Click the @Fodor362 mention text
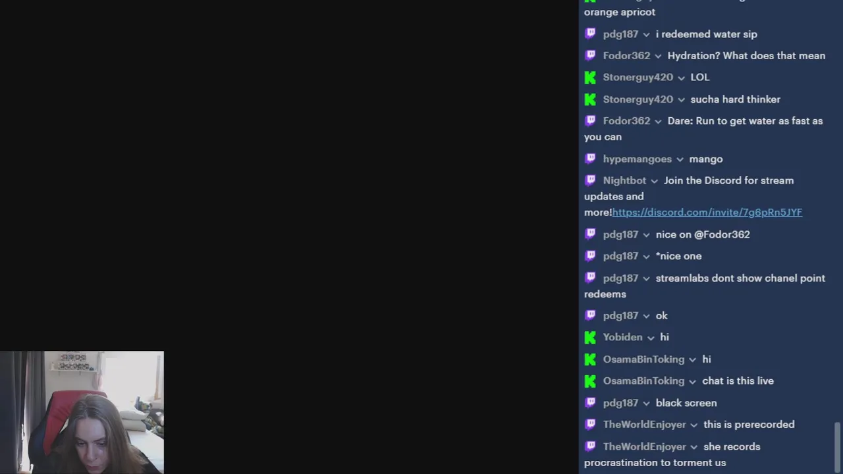The image size is (843, 474). click(x=722, y=234)
